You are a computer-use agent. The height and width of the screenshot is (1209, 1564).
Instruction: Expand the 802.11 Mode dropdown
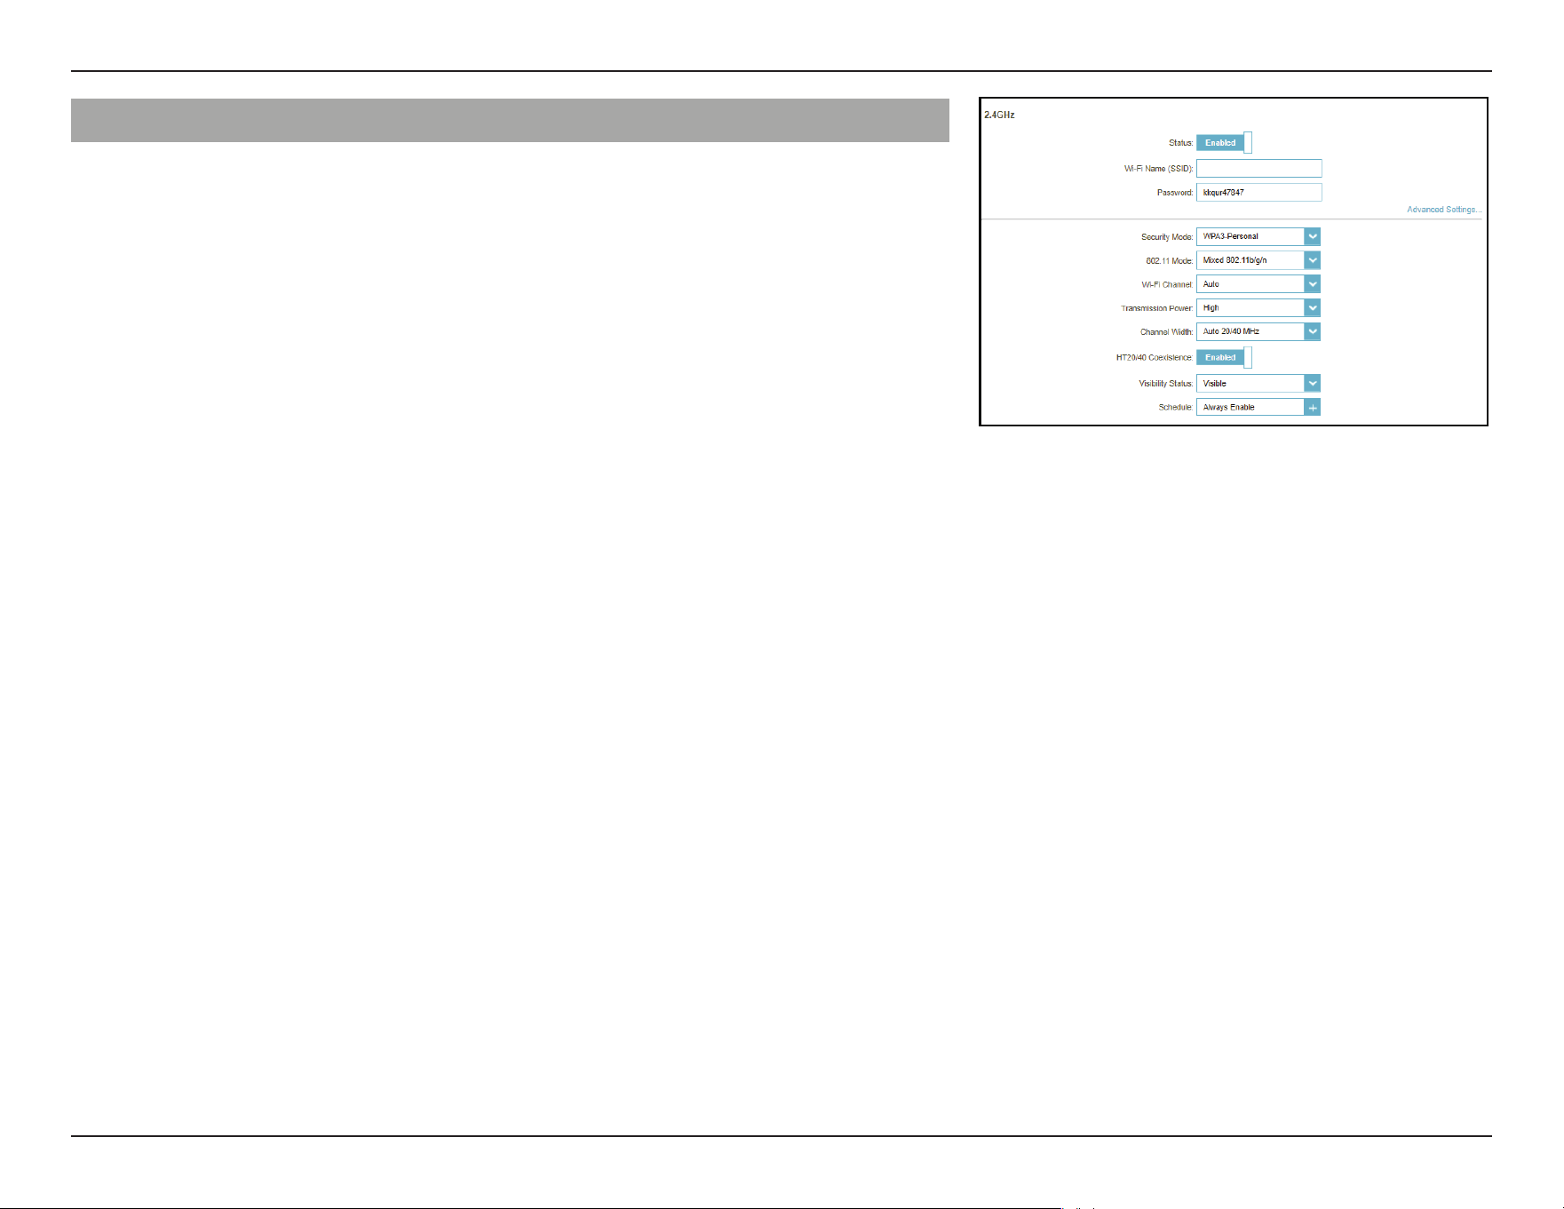tap(1258, 260)
